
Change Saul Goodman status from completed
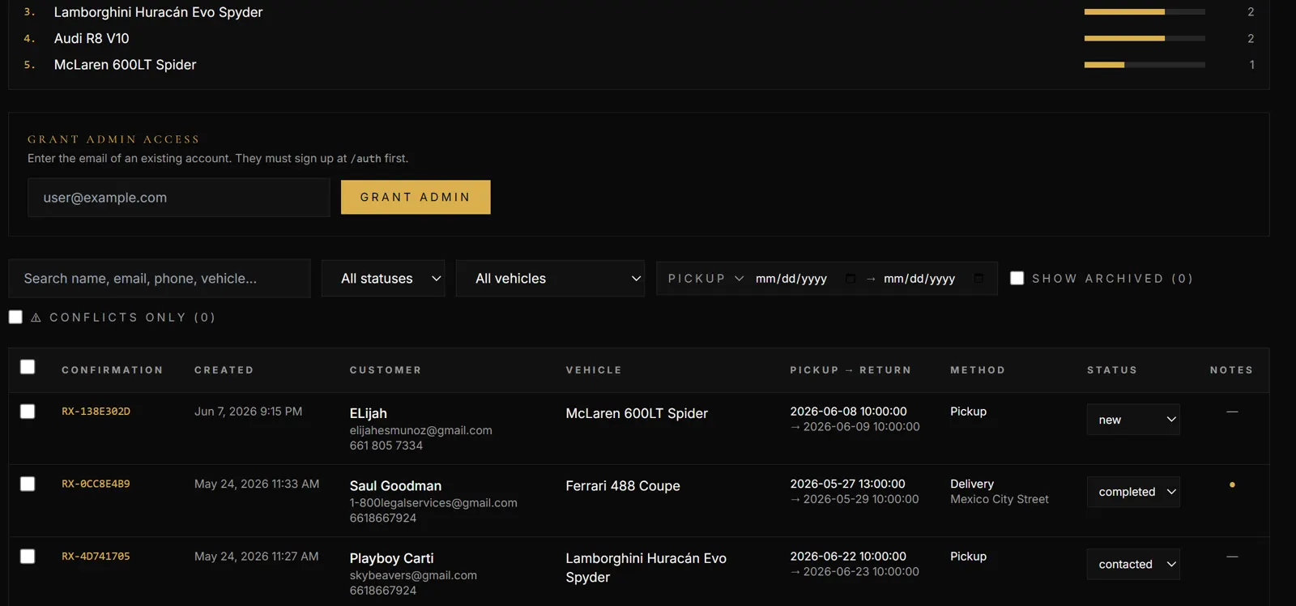[1133, 492]
